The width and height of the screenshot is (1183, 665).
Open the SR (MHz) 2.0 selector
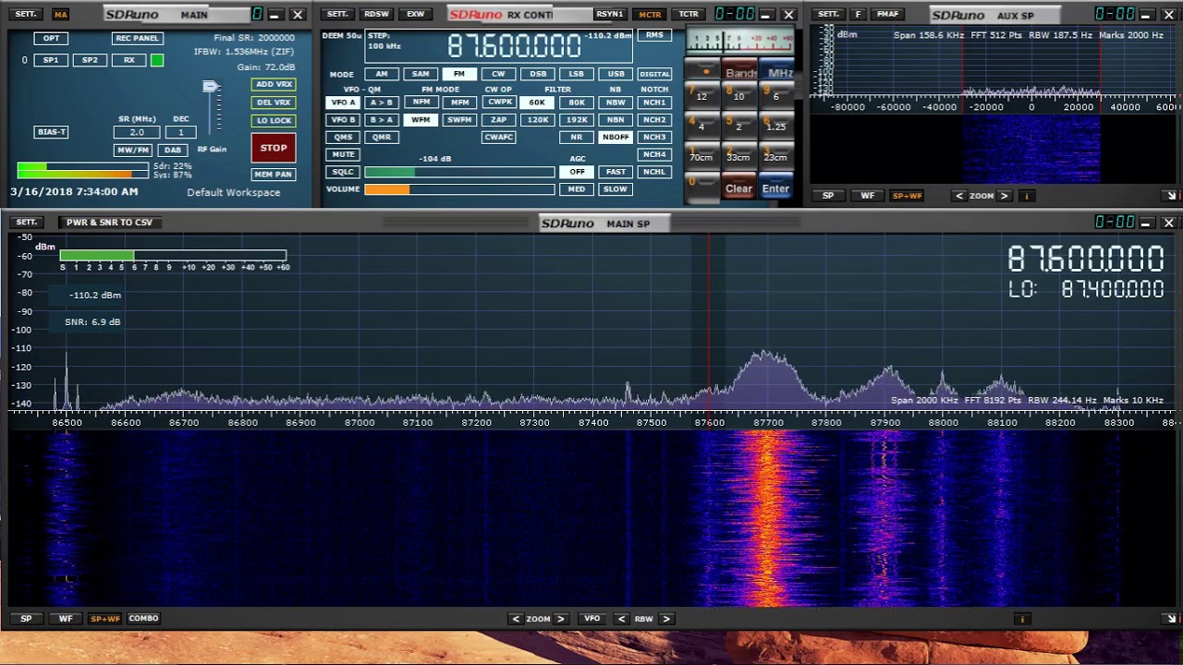[137, 132]
